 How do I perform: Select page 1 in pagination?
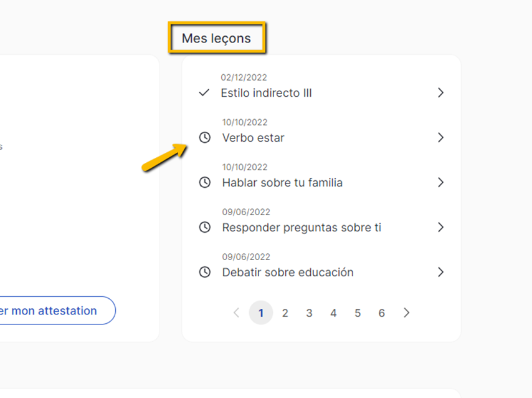pos(261,313)
